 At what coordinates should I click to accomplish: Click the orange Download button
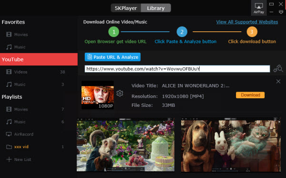(x=250, y=95)
